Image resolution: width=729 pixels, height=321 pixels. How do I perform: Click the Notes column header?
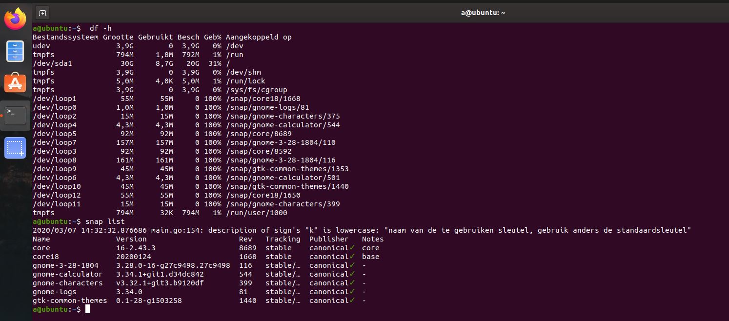(373, 239)
